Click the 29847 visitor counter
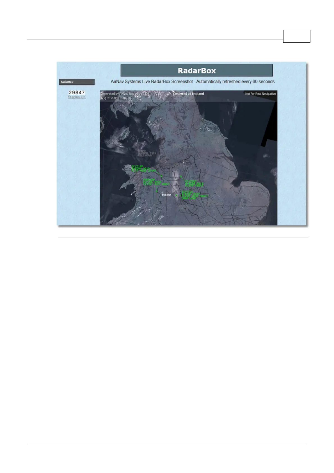Screen dimensions: 334x473 pos(77,92)
